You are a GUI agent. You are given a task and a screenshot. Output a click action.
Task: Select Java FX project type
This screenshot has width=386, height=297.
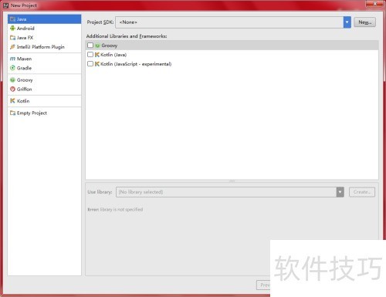tap(45, 38)
